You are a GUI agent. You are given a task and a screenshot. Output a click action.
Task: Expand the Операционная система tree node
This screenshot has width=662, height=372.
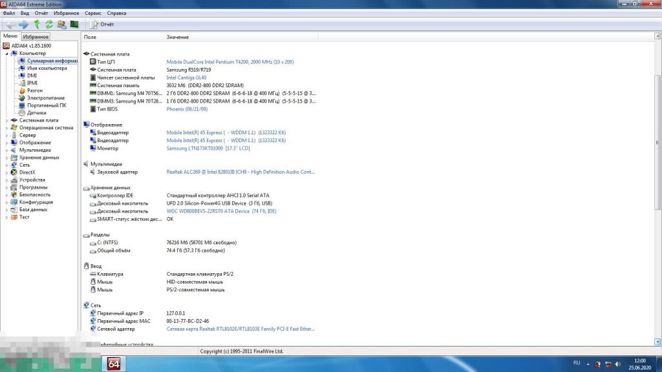(6, 128)
